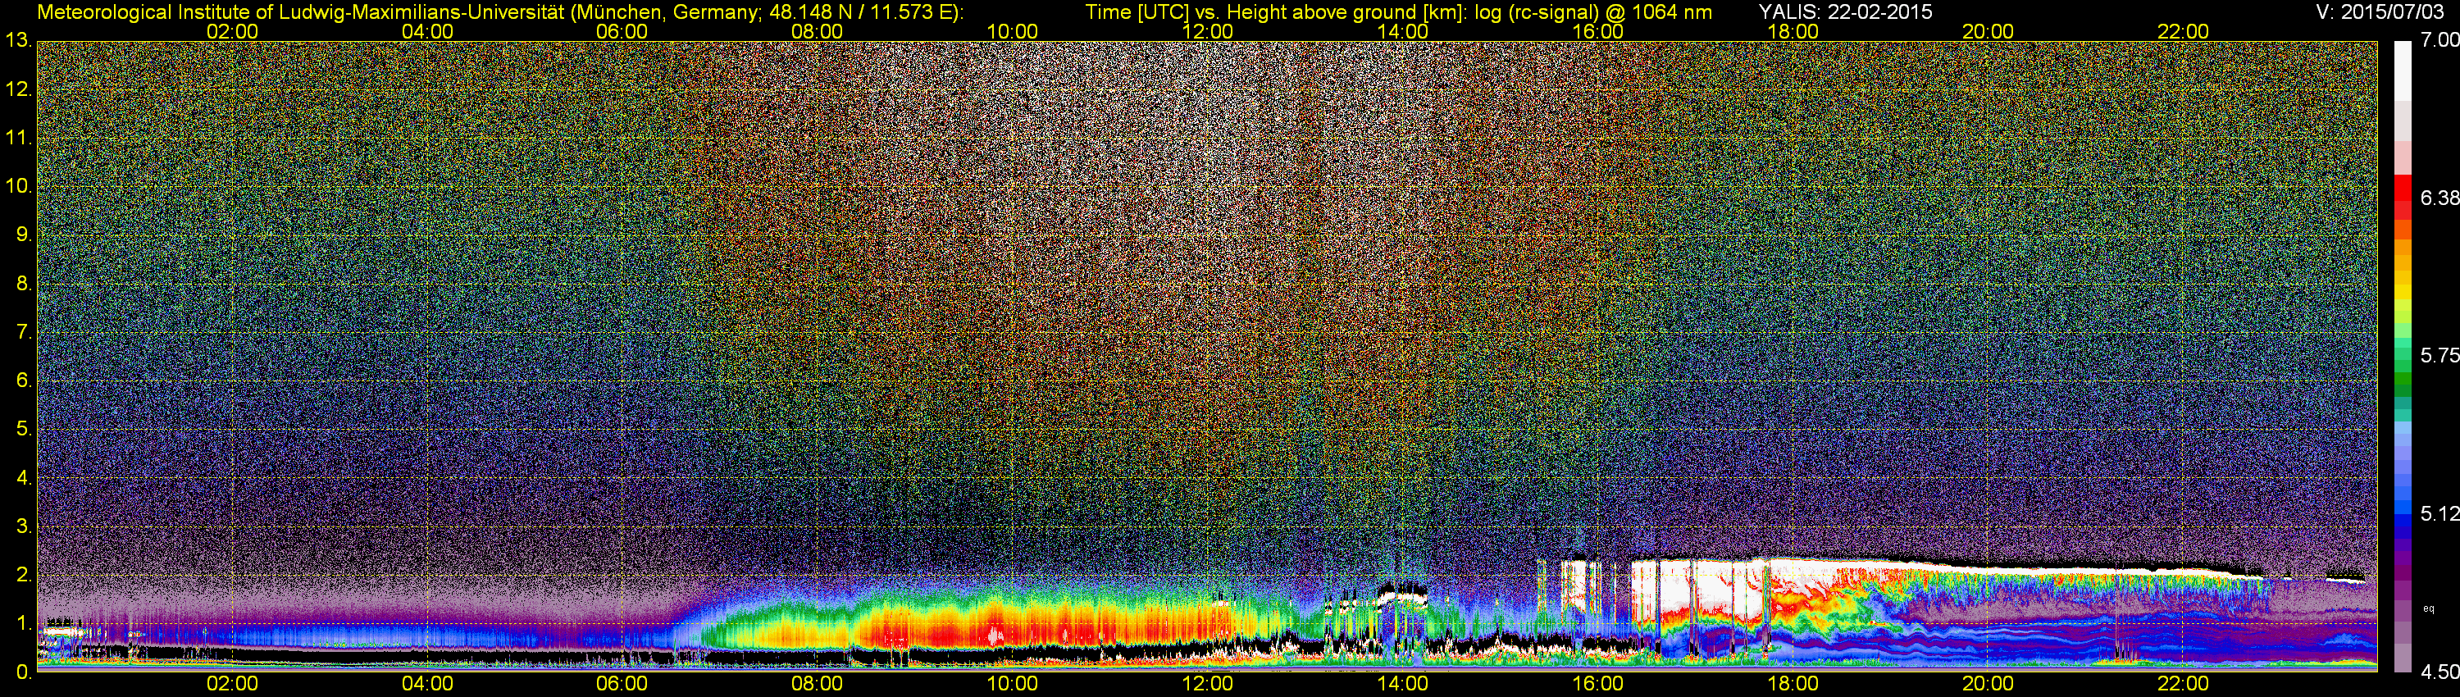Click the 18:00 label on the lower time axis

1793,684
